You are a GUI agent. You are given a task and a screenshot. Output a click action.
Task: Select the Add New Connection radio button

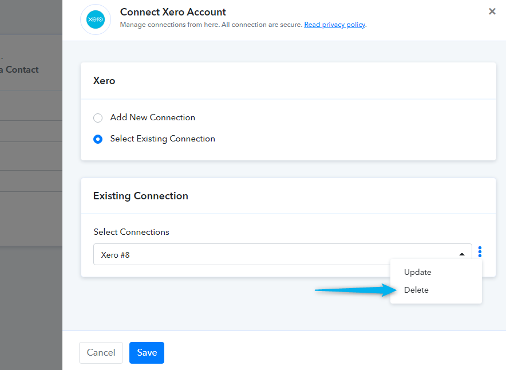[98, 118]
